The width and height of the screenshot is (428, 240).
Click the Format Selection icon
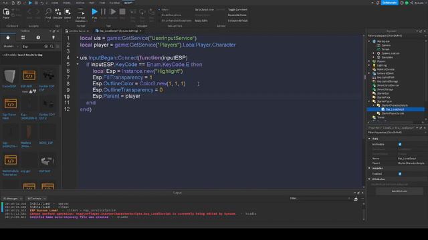81,11
